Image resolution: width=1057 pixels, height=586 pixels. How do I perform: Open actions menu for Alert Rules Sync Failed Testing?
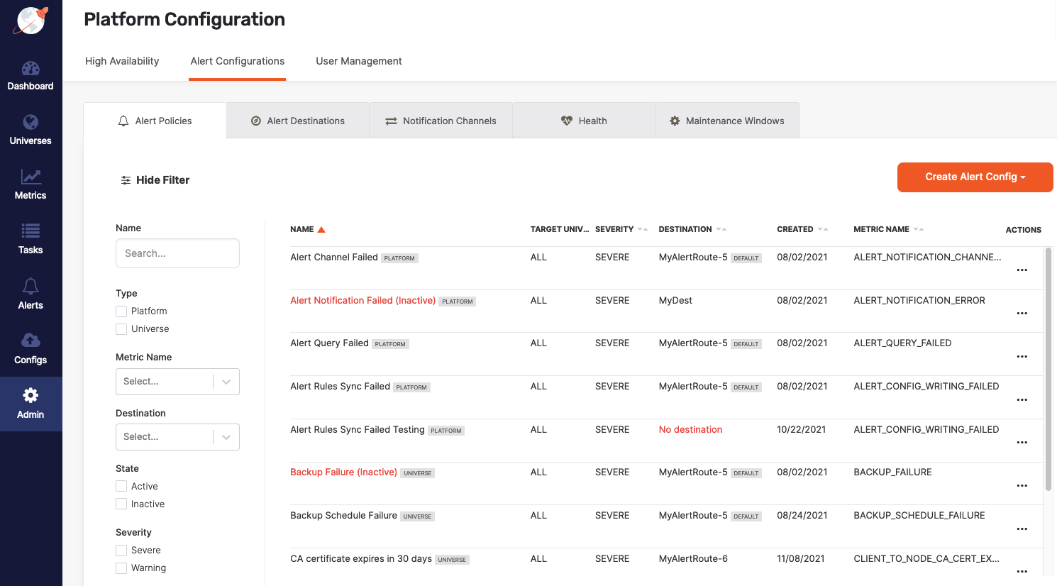[x=1022, y=443]
